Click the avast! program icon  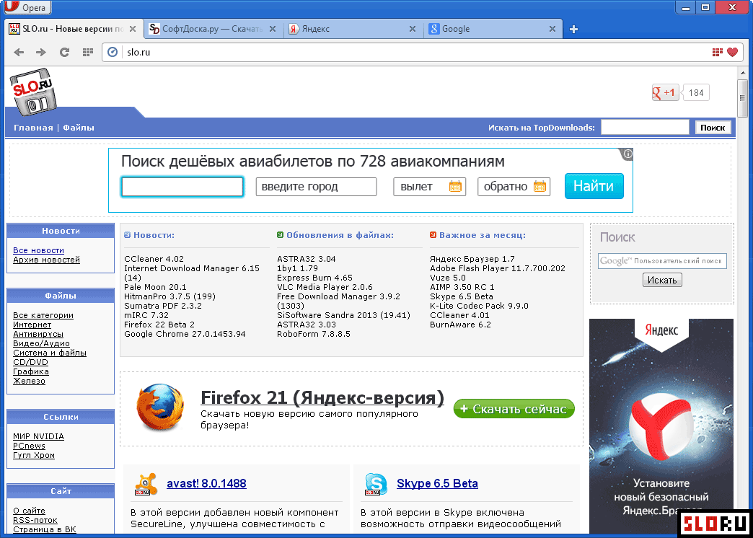146,484
